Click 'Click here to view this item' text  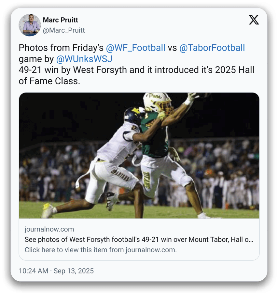101,250
